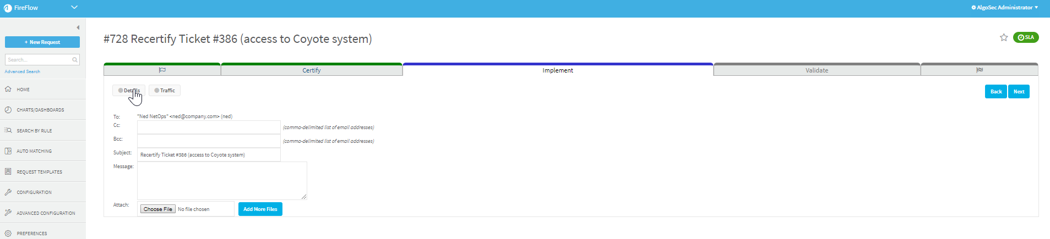
Task: Click the Request Templates icon
Action: point(8,171)
